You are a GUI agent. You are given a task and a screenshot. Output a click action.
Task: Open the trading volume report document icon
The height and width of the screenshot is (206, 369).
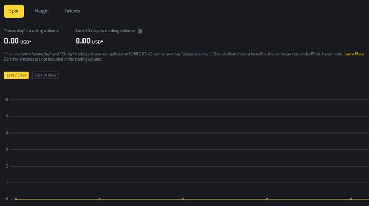[140, 31]
